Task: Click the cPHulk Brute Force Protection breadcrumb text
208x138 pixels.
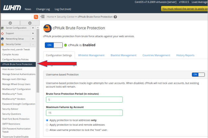Action: coord(95,17)
